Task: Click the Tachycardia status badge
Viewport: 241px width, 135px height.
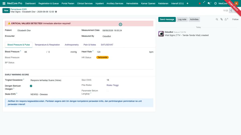Action: [102, 57]
